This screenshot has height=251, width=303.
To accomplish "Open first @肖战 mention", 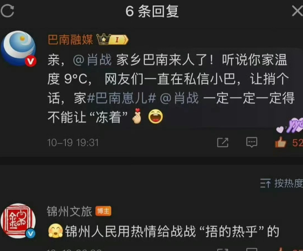I will click(92, 60).
